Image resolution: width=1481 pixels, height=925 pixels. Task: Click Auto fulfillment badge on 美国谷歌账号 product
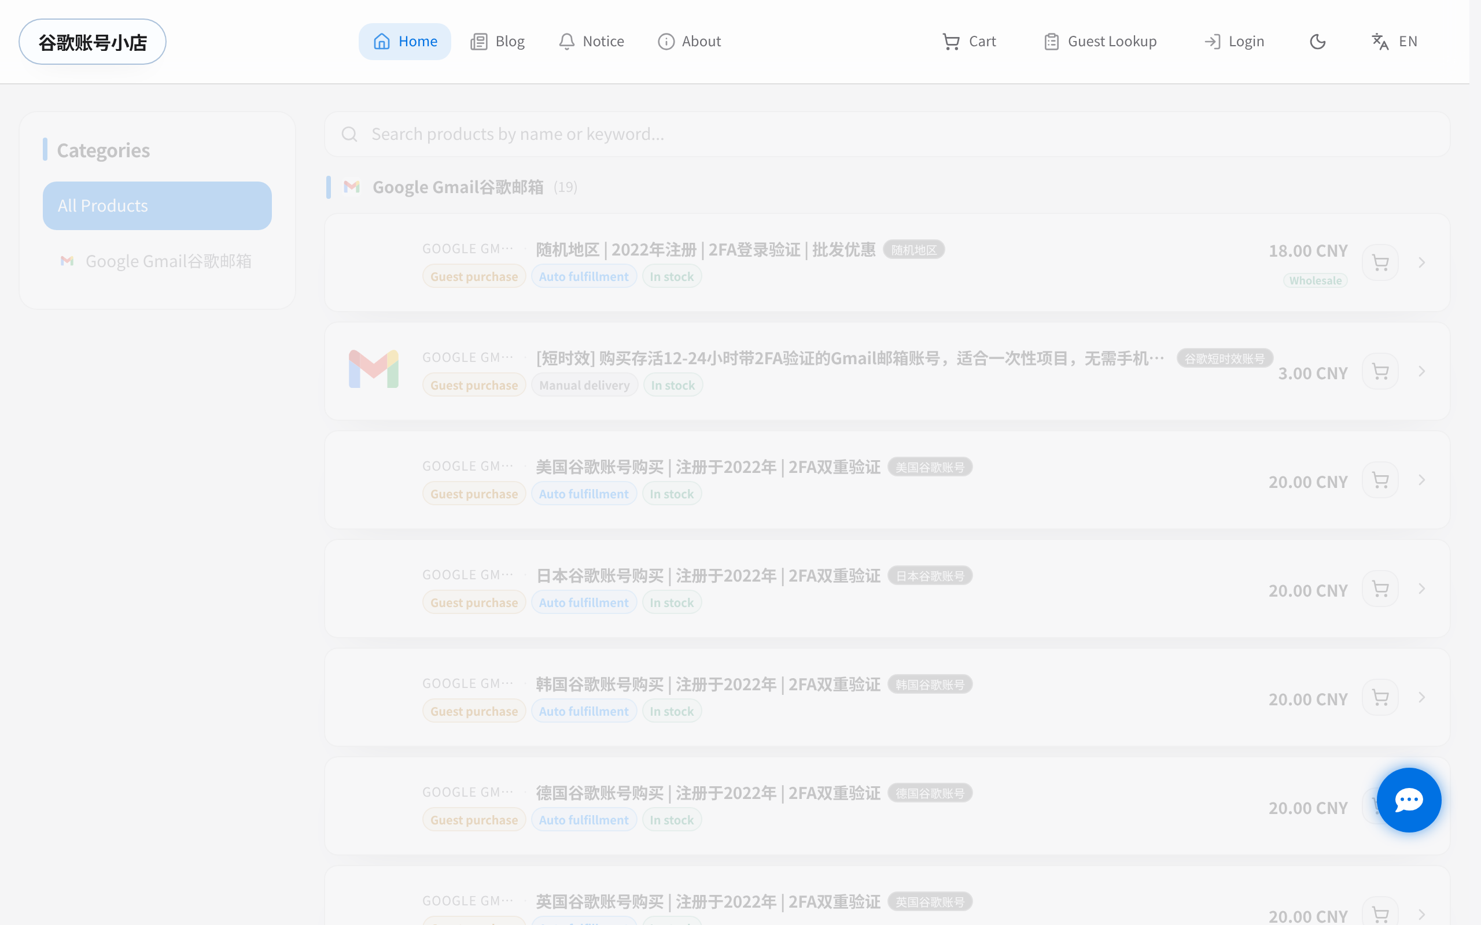[x=584, y=494]
